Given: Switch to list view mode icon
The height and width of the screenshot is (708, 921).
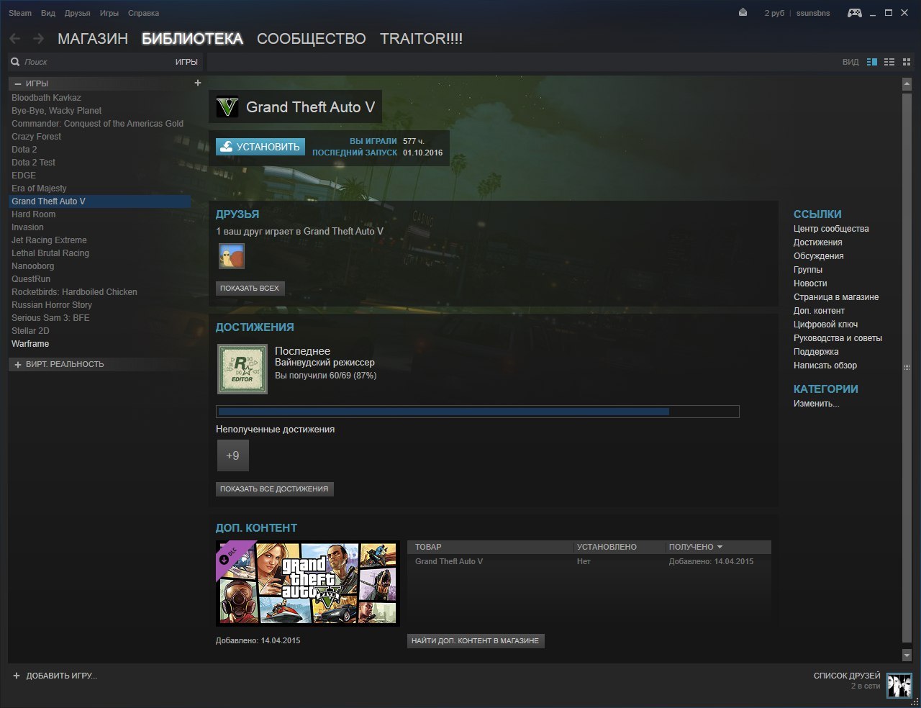Looking at the screenshot, I should tap(889, 63).
